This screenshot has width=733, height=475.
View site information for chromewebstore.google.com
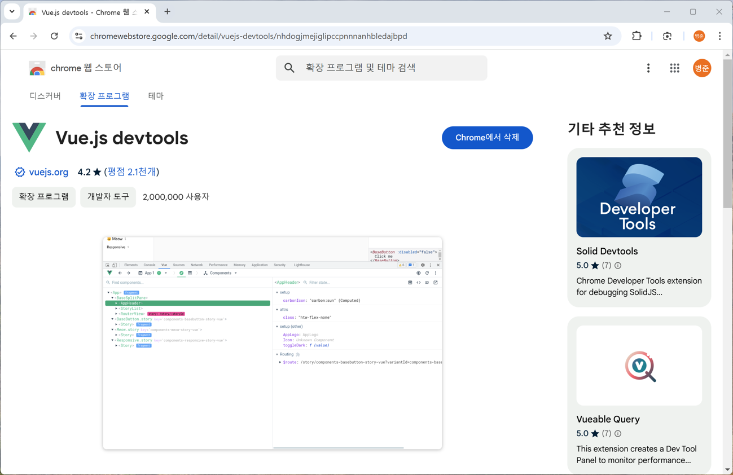click(79, 36)
